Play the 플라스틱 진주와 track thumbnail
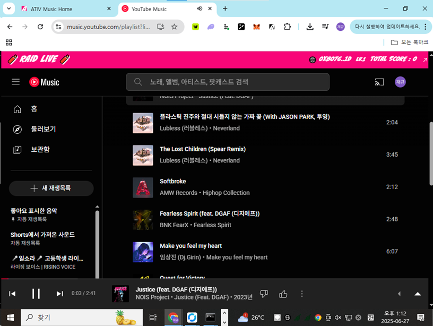 (143, 123)
